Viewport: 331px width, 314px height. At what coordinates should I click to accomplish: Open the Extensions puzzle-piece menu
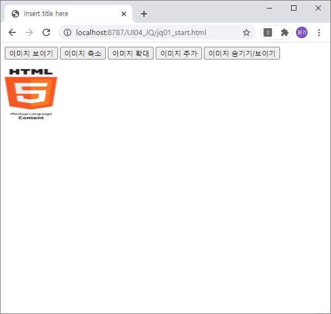pyautogui.click(x=284, y=32)
